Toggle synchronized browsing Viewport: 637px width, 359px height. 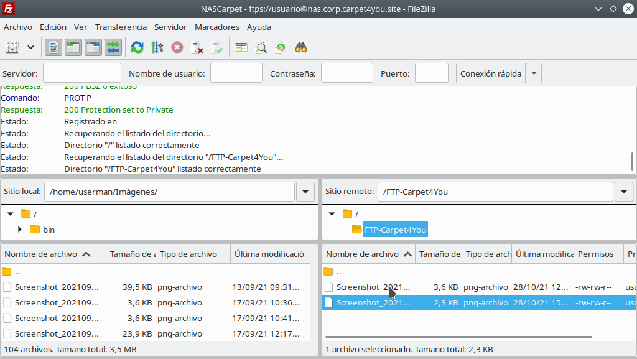282,47
